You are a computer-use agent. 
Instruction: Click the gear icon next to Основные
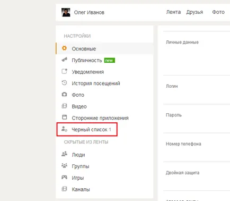click(x=64, y=48)
